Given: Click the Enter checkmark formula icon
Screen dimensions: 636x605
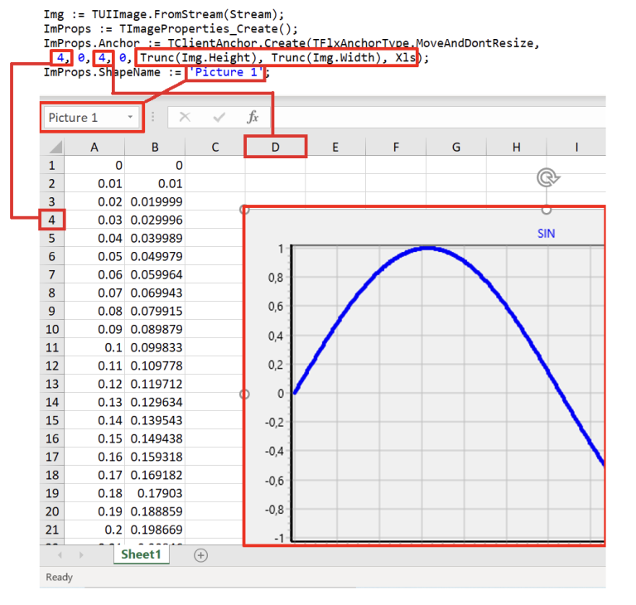Looking at the screenshot, I should coord(219,118).
